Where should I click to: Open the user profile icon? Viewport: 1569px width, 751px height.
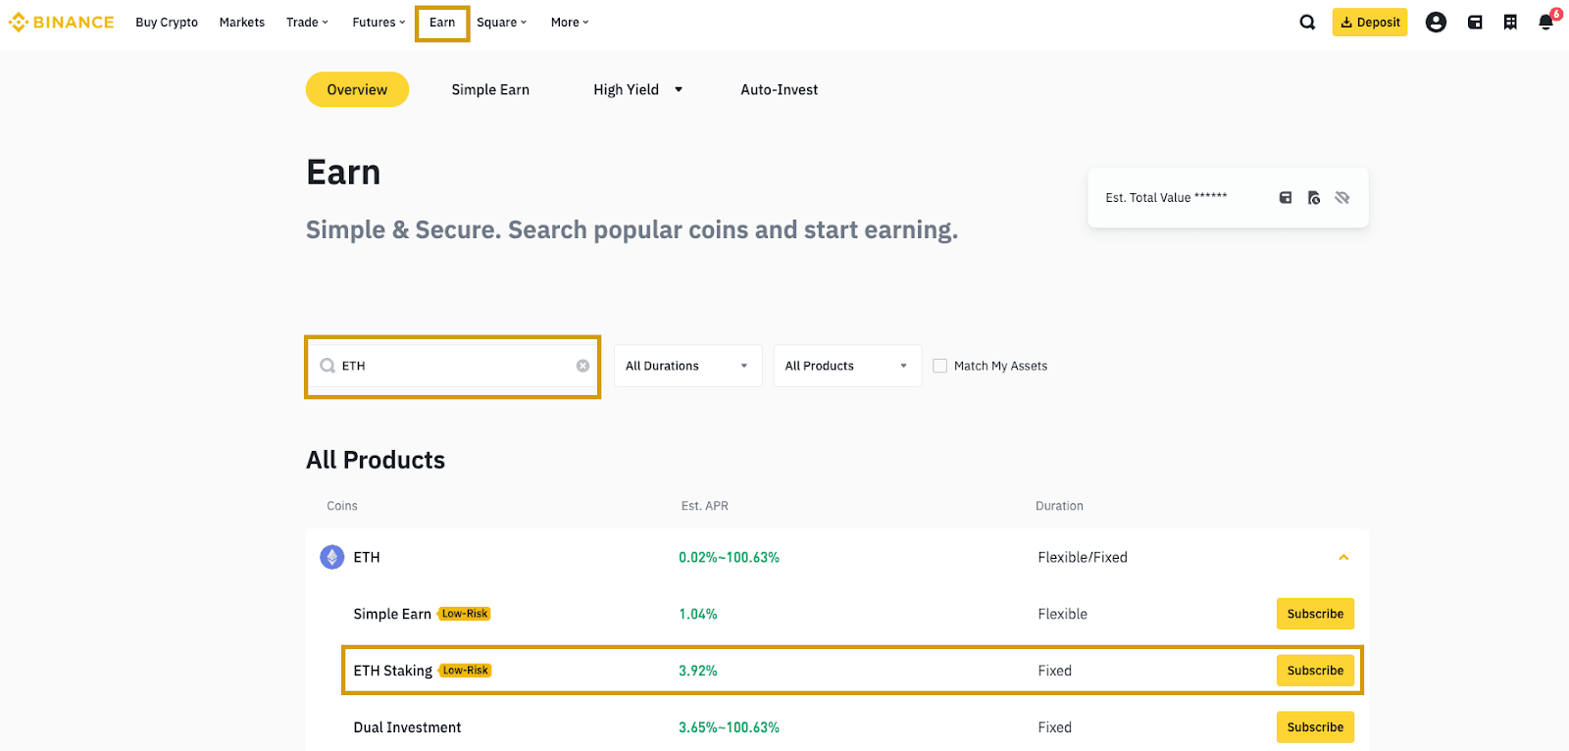tap(1436, 23)
